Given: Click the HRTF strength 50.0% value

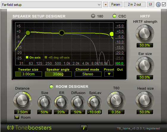Looking at the screenshot, I should [145, 45].
